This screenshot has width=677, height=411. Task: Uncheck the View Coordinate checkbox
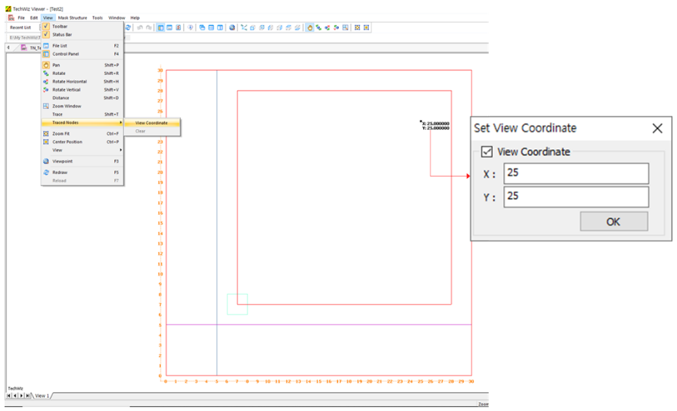tap(486, 152)
